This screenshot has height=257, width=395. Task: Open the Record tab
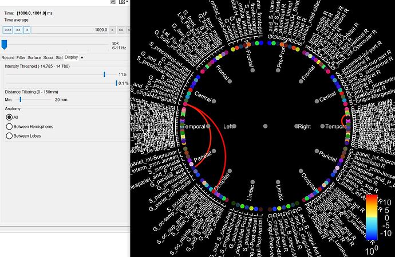8,57
